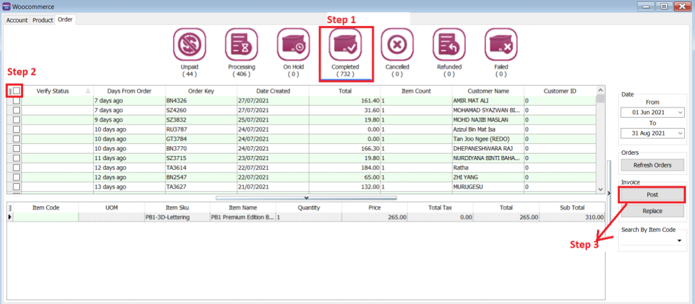Switch to the Account tab

pos(17,20)
